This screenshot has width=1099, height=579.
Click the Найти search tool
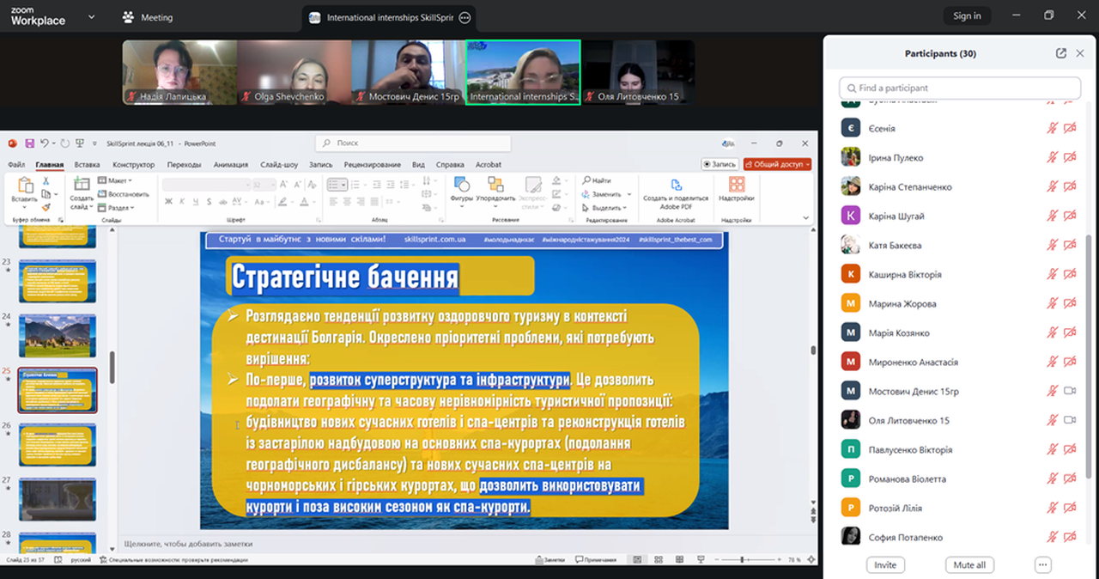pos(597,180)
